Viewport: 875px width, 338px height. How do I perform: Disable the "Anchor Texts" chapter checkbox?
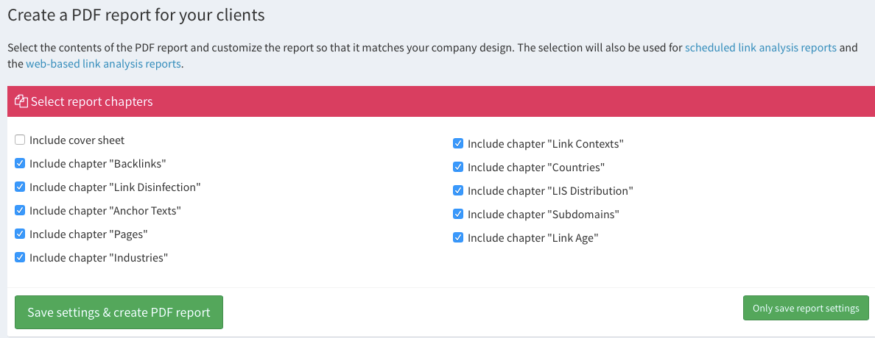tap(20, 210)
